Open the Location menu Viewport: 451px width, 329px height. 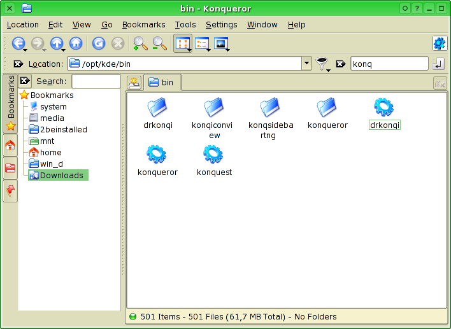pos(23,25)
